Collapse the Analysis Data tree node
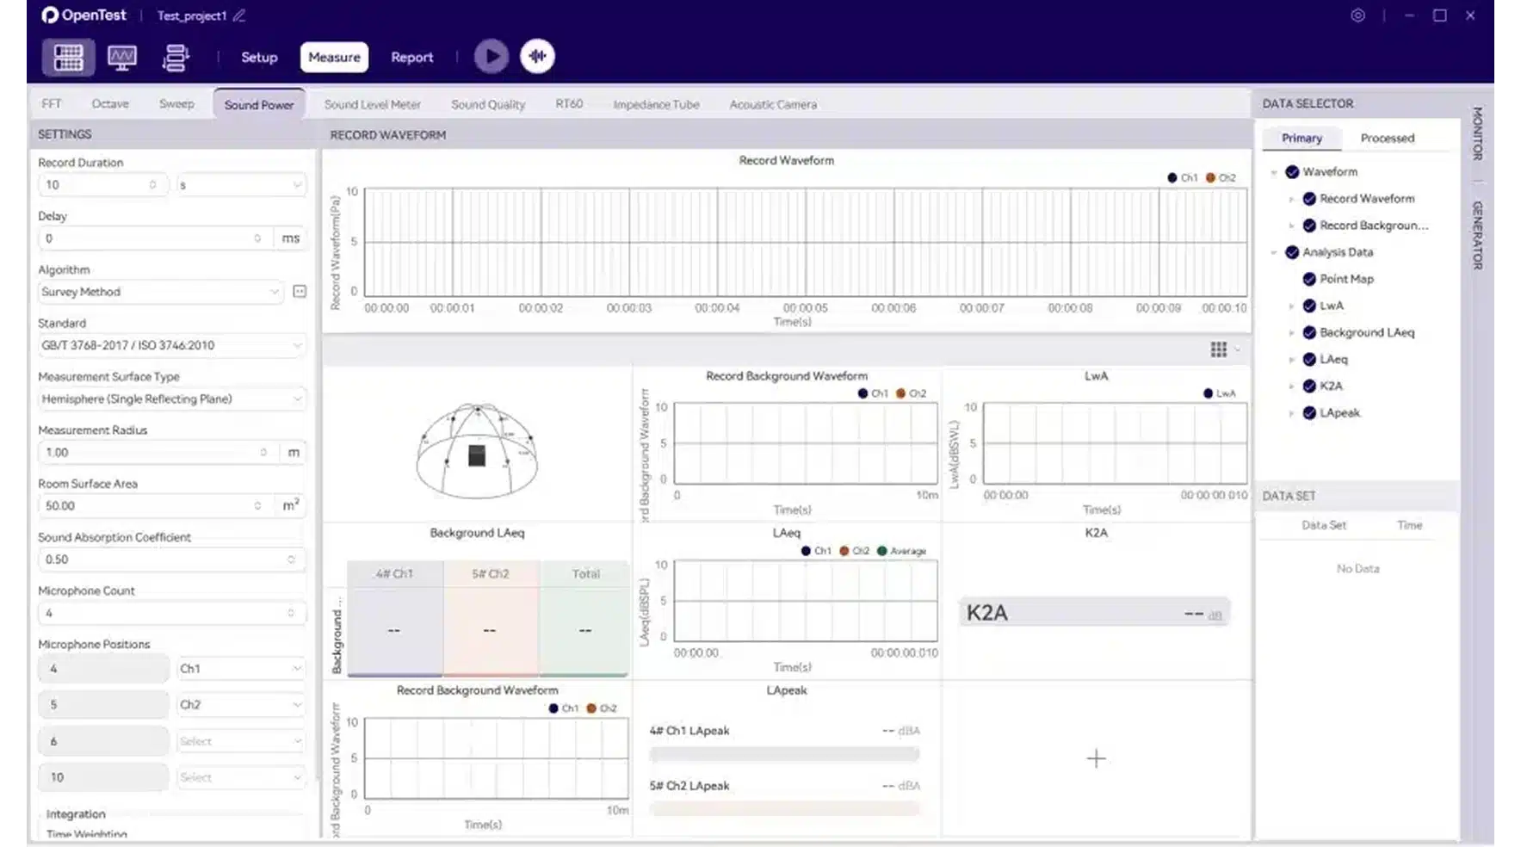The height and width of the screenshot is (847, 1521). coord(1274,252)
